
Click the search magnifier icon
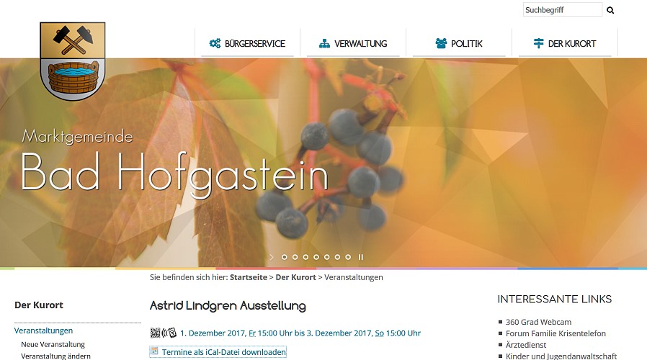pos(610,10)
